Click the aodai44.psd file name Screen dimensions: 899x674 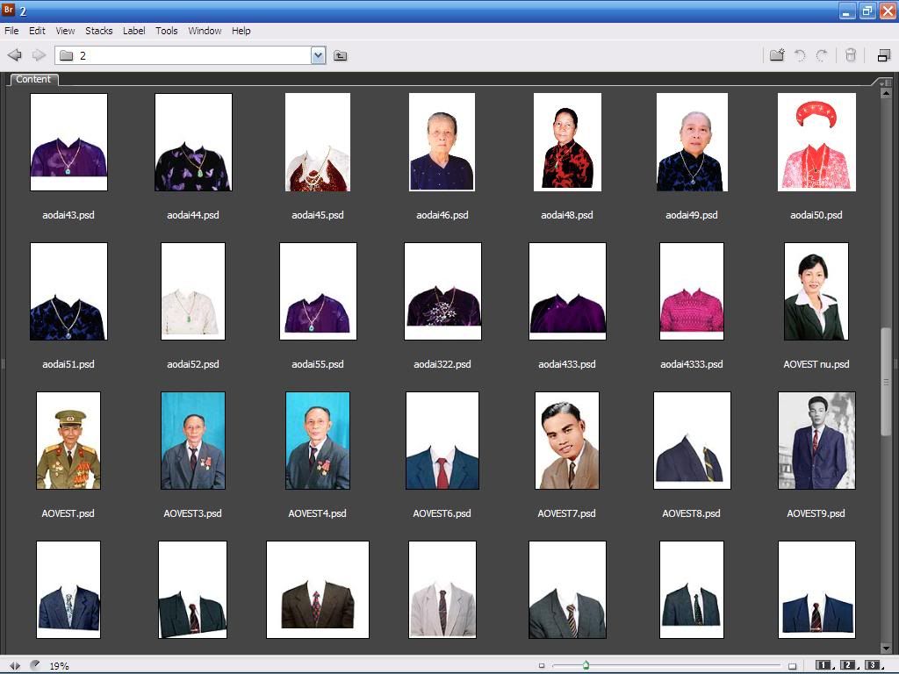[193, 215]
